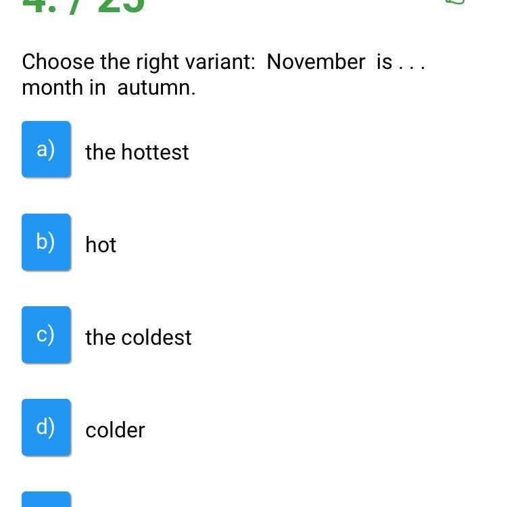Tap the answer text 'hot'
The height and width of the screenshot is (507, 507).
(x=101, y=245)
